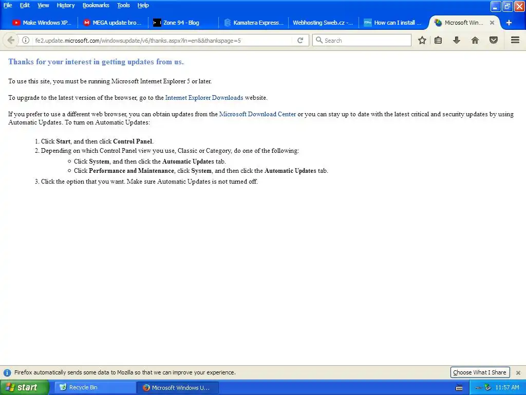Click the 'Thanks for your interest' heading
The height and width of the screenshot is (395, 526).
click(x=96, y=62)
